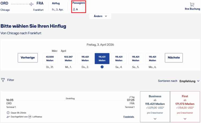Click the Direktflug label
The height and width of the screenshot is (123, 201).
70,98
